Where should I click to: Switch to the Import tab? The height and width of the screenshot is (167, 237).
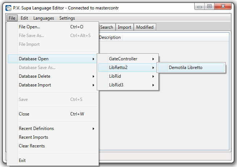point(124,27)
